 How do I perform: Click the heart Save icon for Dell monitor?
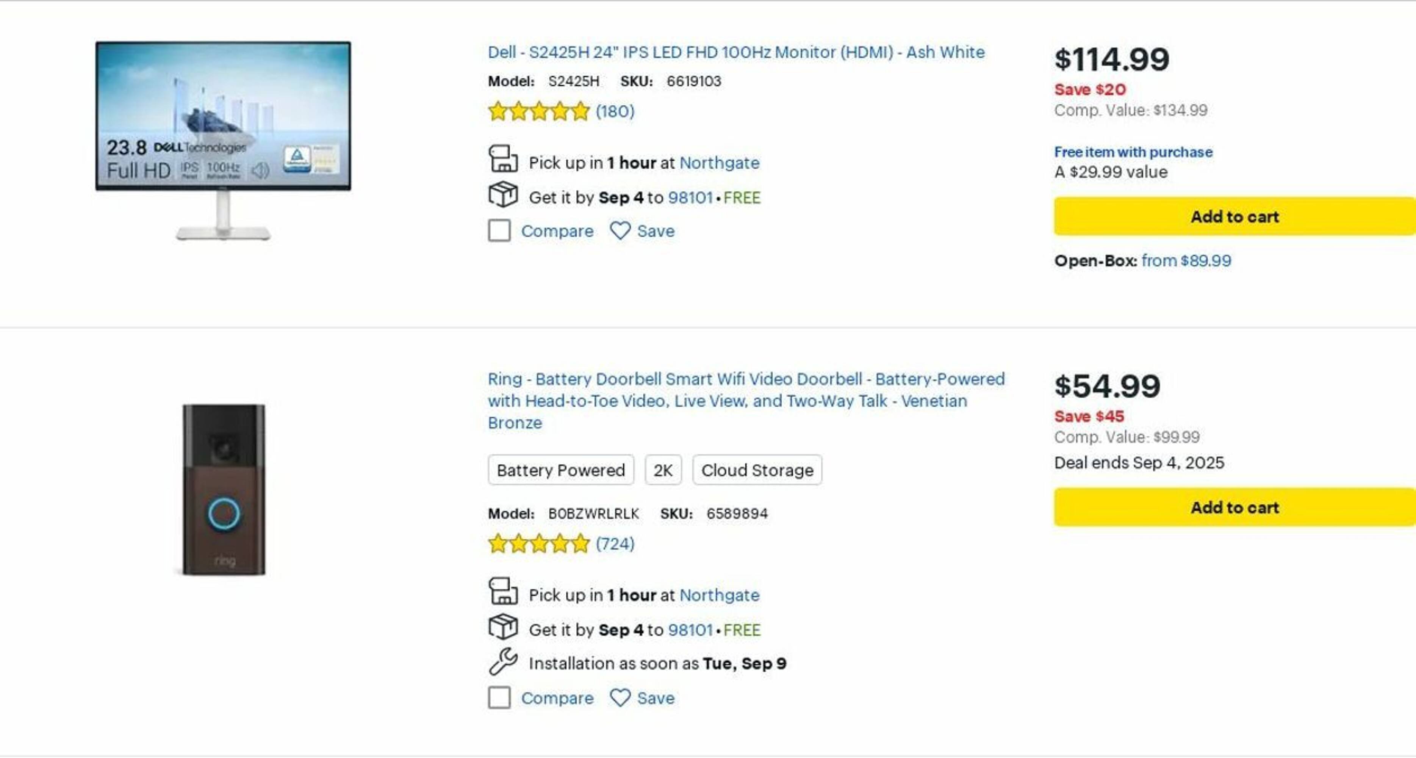(x=620, y=231)
